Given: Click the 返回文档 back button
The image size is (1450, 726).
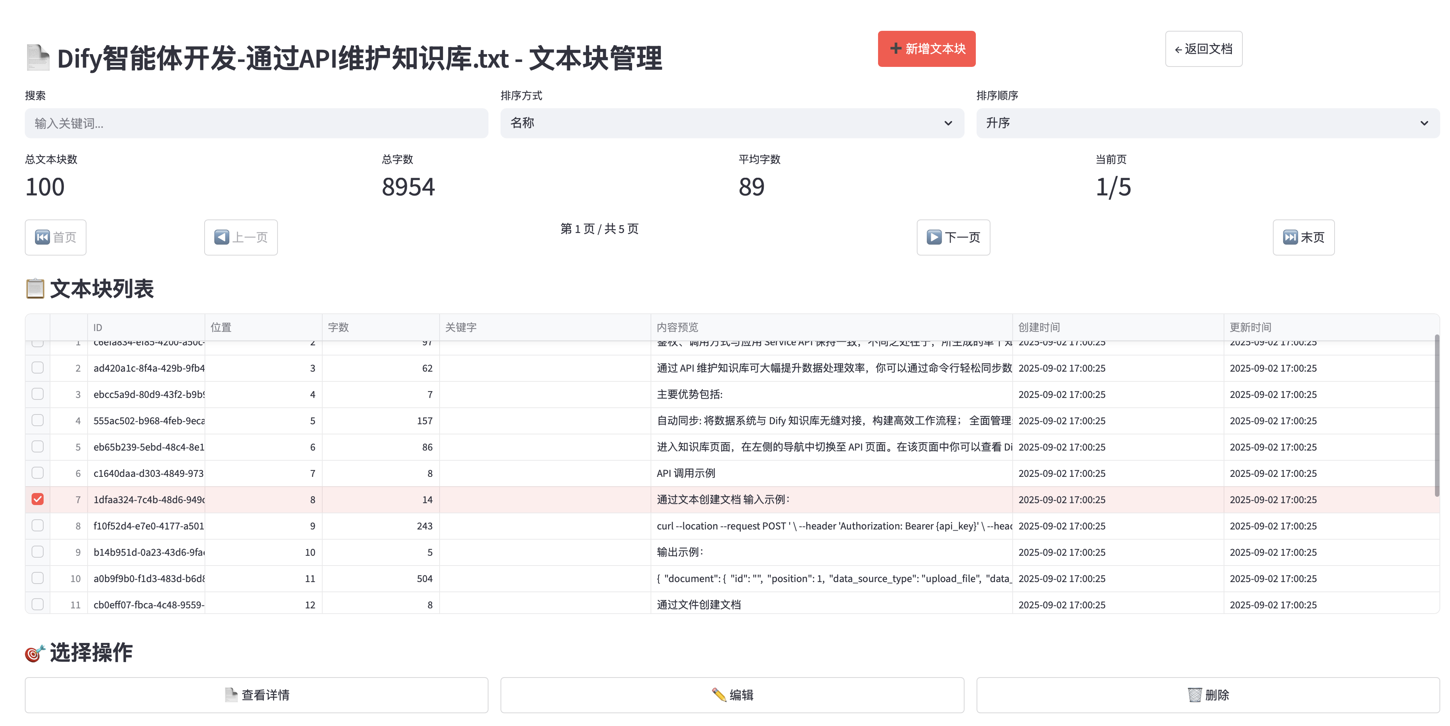Looking at the screenshot, I should coord(1203,49).
